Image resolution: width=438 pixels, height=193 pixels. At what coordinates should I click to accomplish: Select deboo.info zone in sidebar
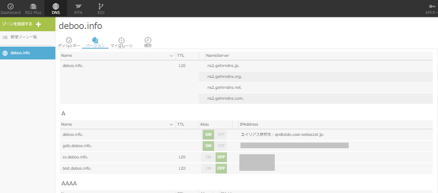tap(28, 53)
